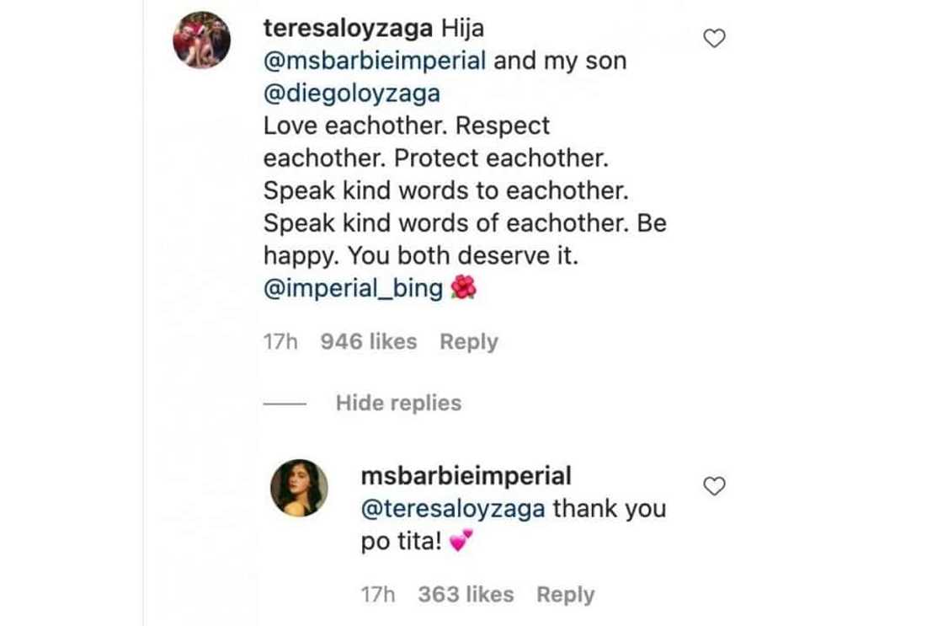
Task: Like teresaloyzaga's comment with the heart icon
Action: tap(715, 38)
